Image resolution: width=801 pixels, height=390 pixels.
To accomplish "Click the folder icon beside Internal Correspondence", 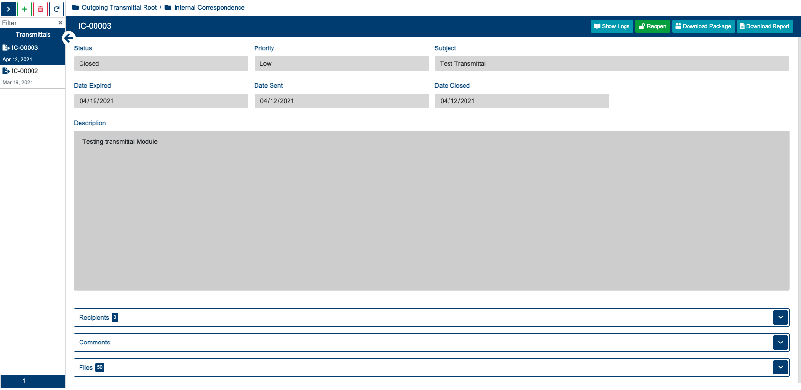I will point(168,8).
